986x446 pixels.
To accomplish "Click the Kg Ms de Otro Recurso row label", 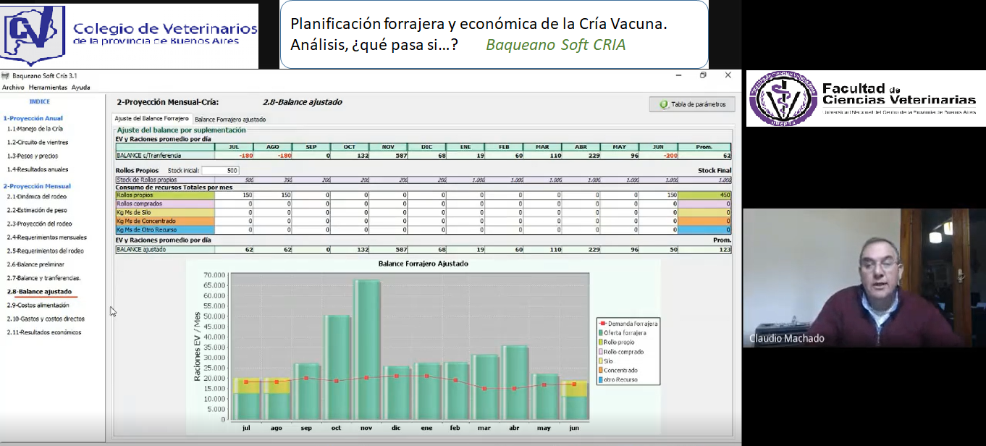I will [165, 230].
